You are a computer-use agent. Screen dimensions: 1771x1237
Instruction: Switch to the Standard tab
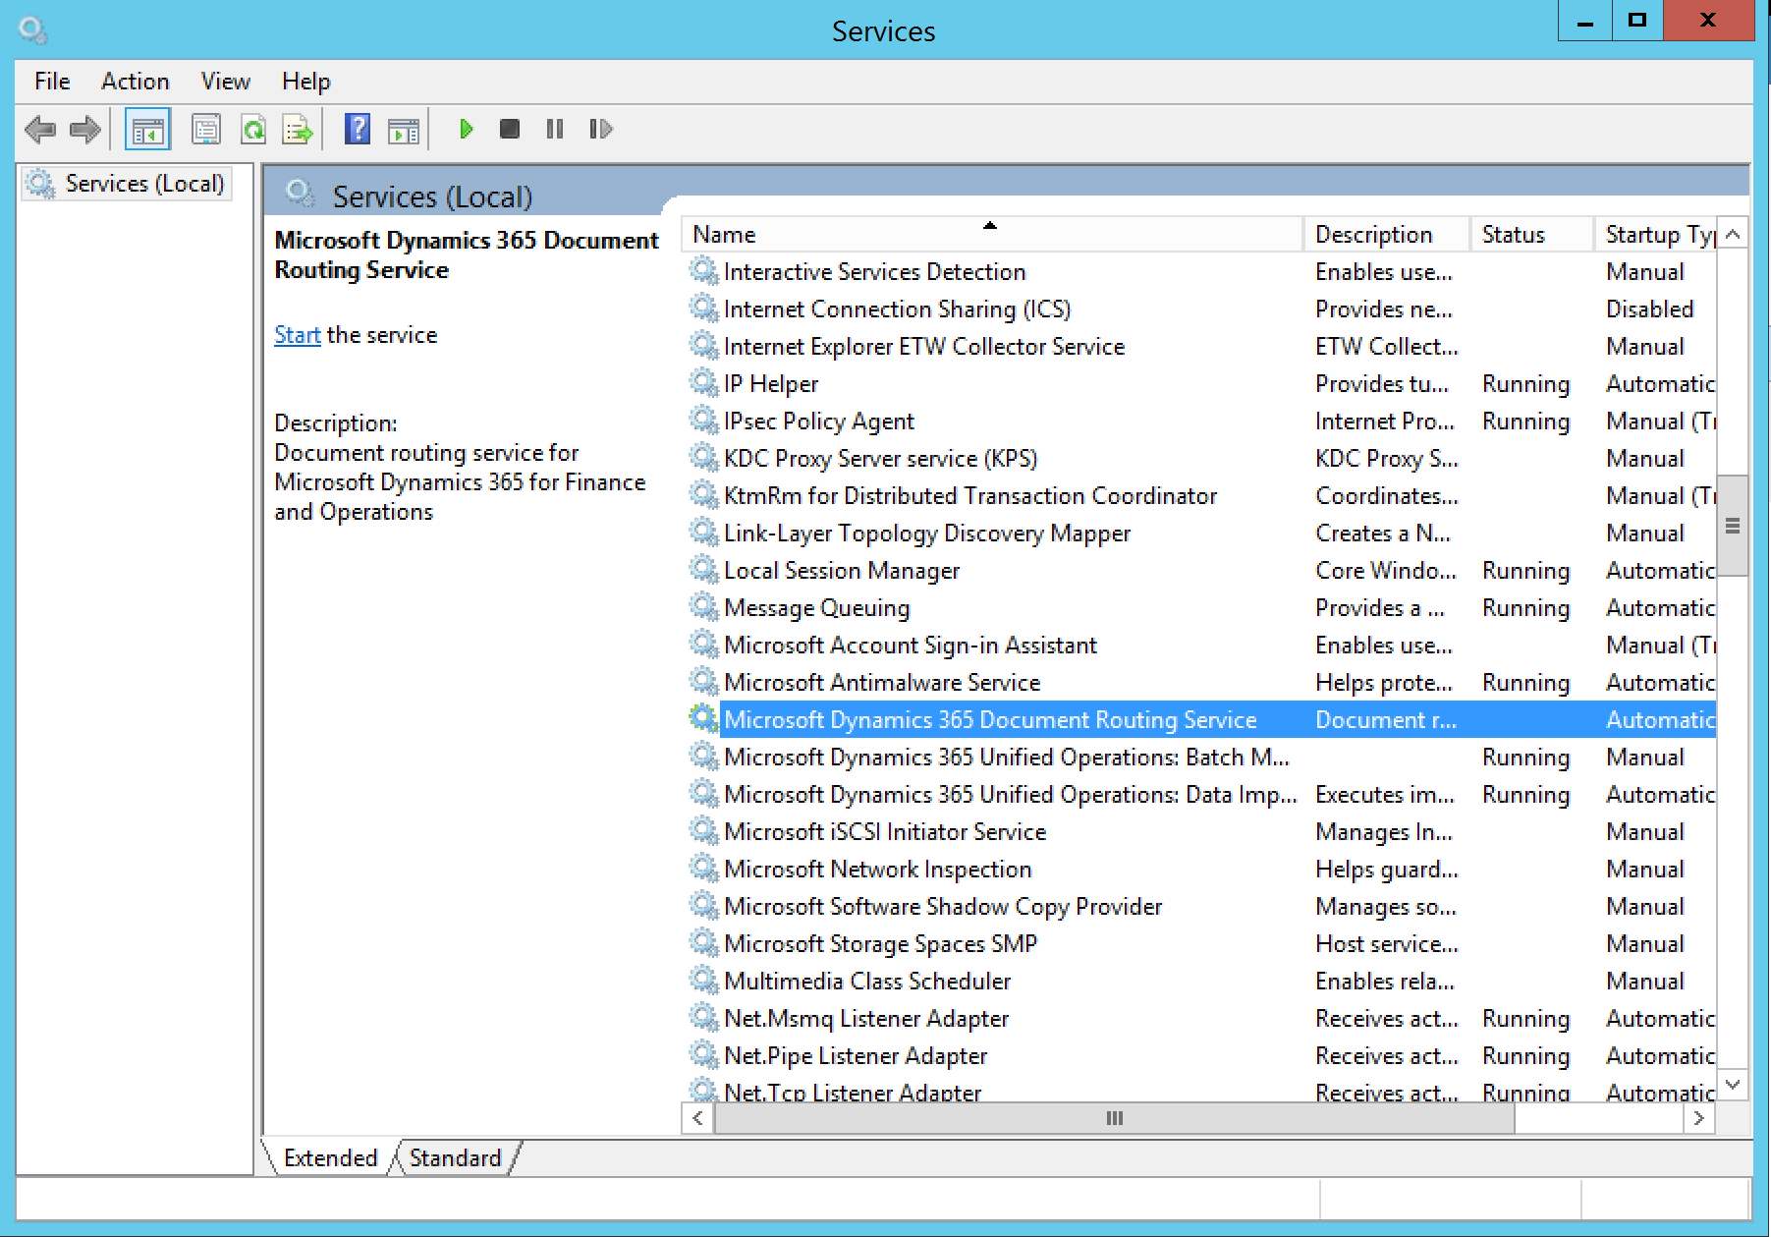pos(455,1157)
